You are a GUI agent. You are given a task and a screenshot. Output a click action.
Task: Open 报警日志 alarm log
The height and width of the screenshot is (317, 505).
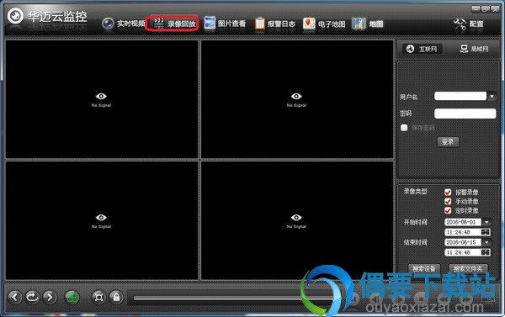click(274, 24)
